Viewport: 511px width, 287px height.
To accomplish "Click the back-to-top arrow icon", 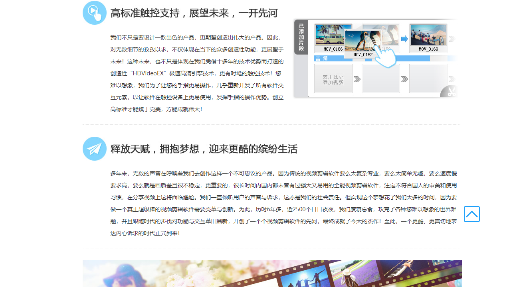I will click(x=471, y=214).
